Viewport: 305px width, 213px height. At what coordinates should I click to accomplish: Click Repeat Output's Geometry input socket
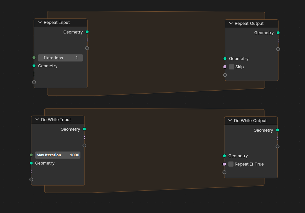[225, 59]
